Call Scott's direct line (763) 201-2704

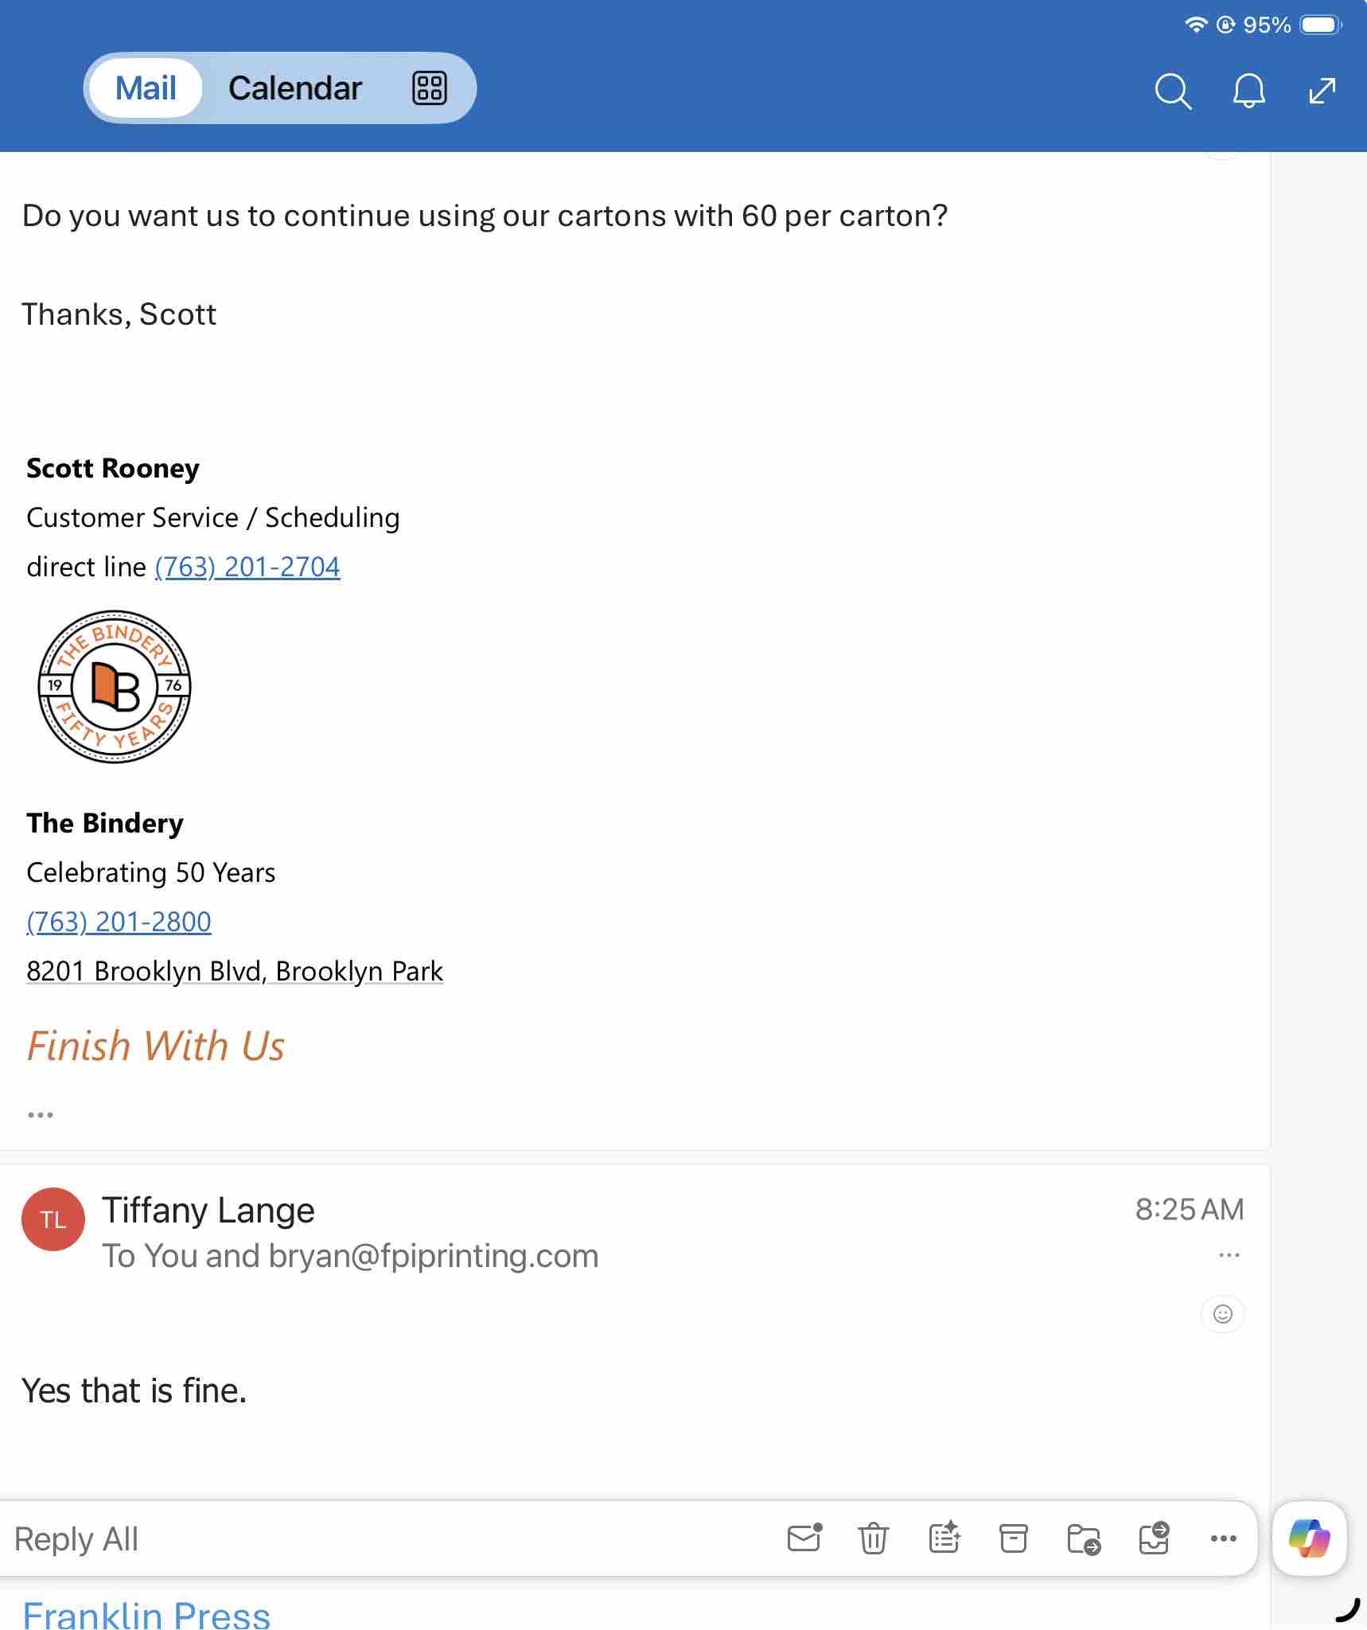(247, 567)
